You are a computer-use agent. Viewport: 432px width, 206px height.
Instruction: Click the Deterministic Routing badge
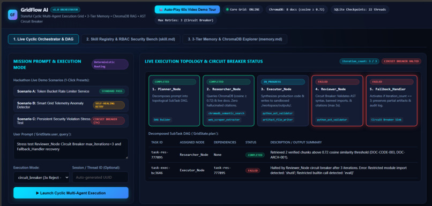tap(110, 64)
